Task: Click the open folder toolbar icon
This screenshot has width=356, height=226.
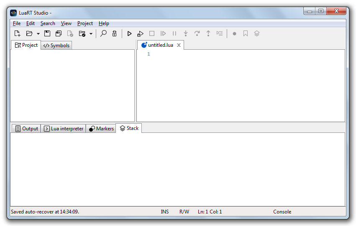Action: pos(29,33)
